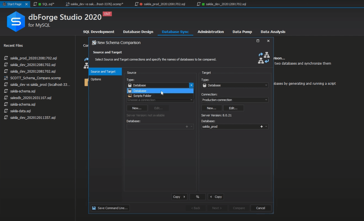Copy target settings to source with Copy left button
Viewport: 364px width, 221px height.
(x=216, y=197)
